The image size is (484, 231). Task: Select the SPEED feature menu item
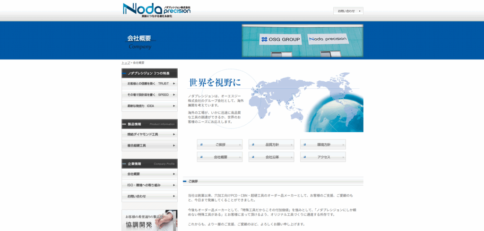149,95
